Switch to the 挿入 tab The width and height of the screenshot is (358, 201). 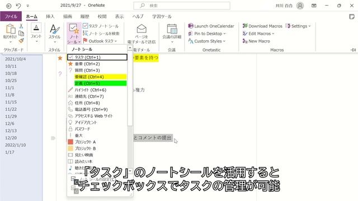[x=50, y=16]
